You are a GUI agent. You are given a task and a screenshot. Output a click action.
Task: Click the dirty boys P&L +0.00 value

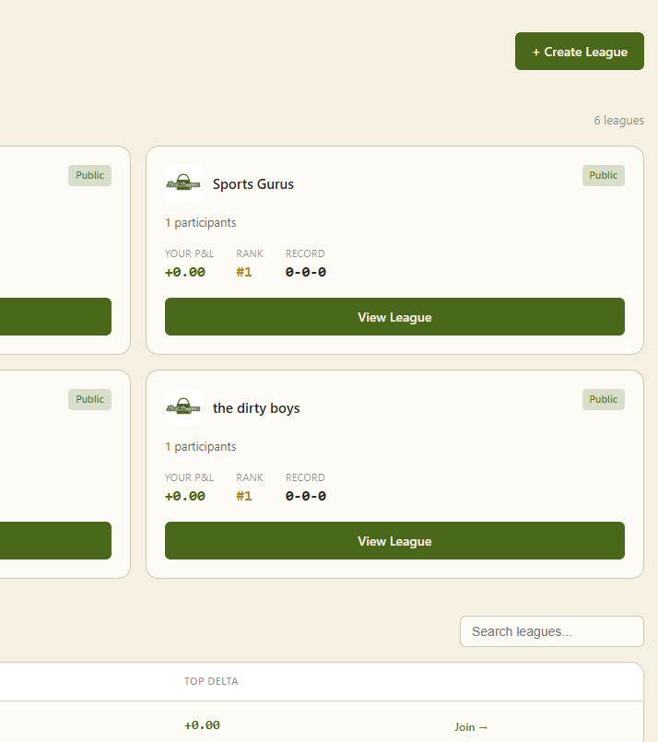[185, 496]
